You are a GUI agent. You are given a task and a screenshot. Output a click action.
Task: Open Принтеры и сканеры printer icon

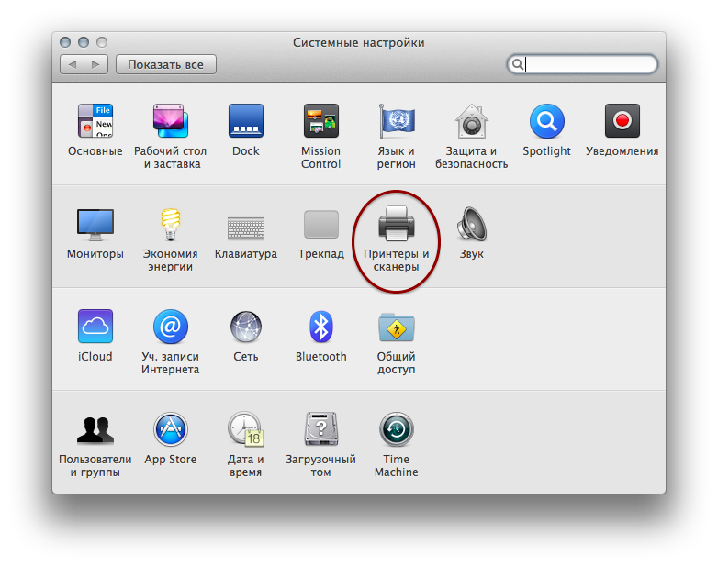click(397, 223)
